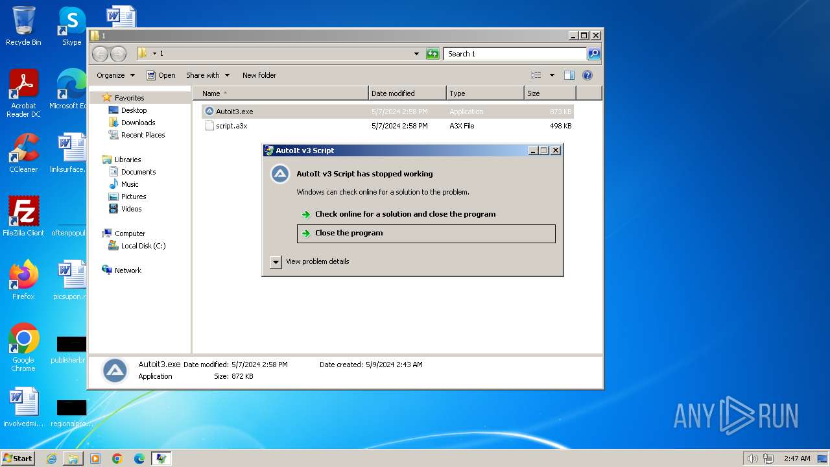Launch the Microsoft Edge desktop shortcut
The height and width of the screenshot is (467, 830).
point(69,90)
